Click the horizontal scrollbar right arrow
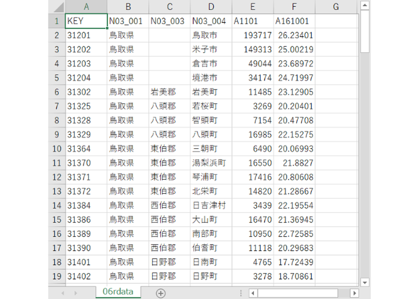Viewport: 419px width, 299px height. (354, 293)
